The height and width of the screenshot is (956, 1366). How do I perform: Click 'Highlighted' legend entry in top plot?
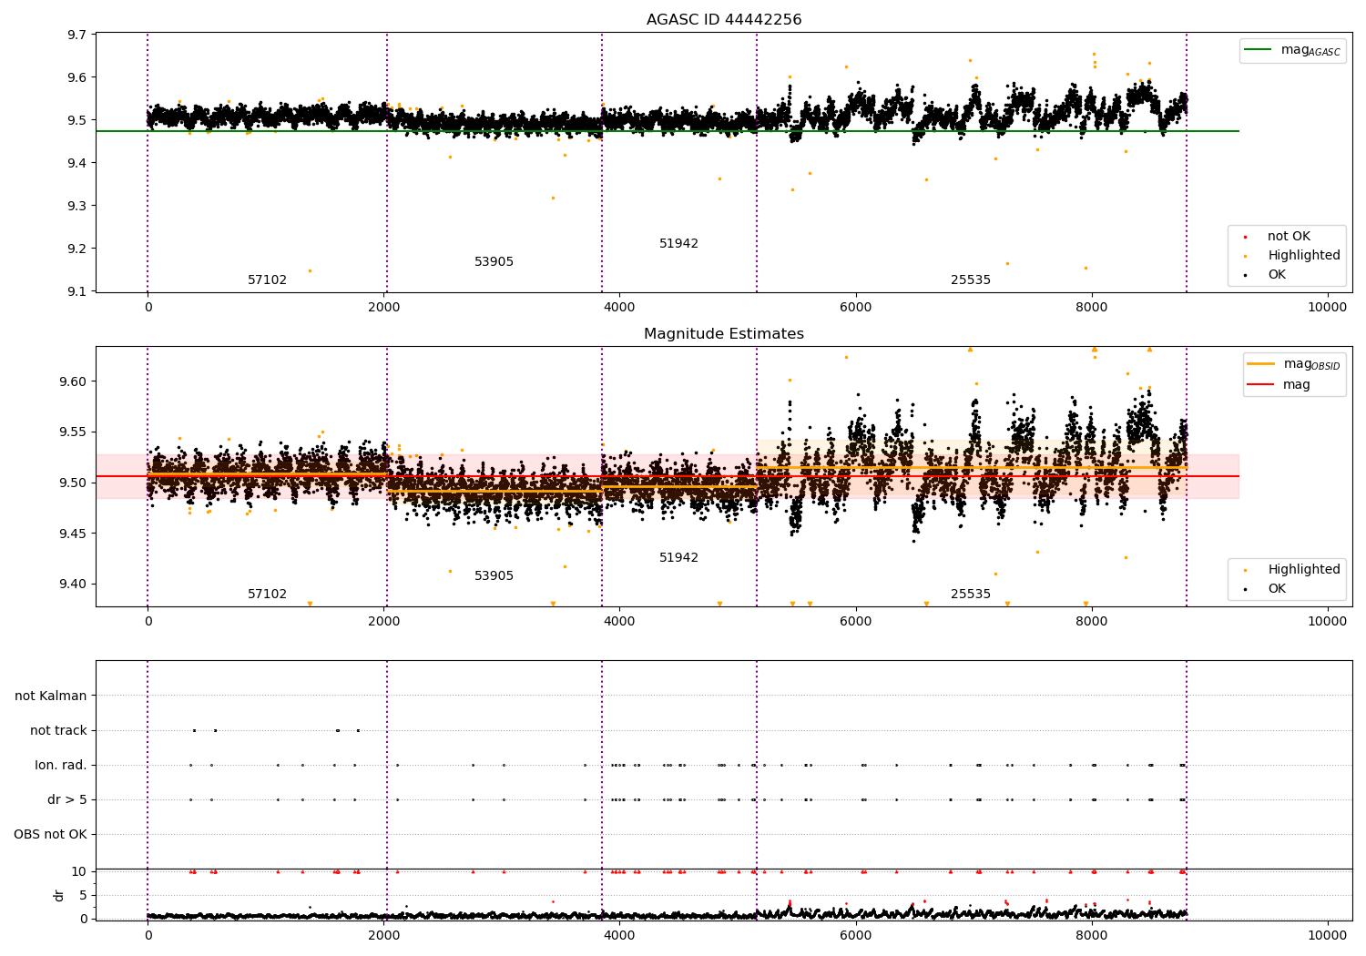(x=1304, y=256)
